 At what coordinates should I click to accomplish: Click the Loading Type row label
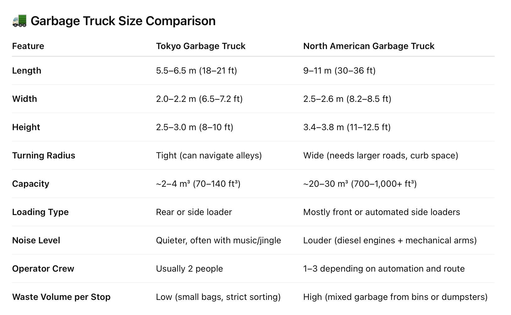(x=40, y=212)
